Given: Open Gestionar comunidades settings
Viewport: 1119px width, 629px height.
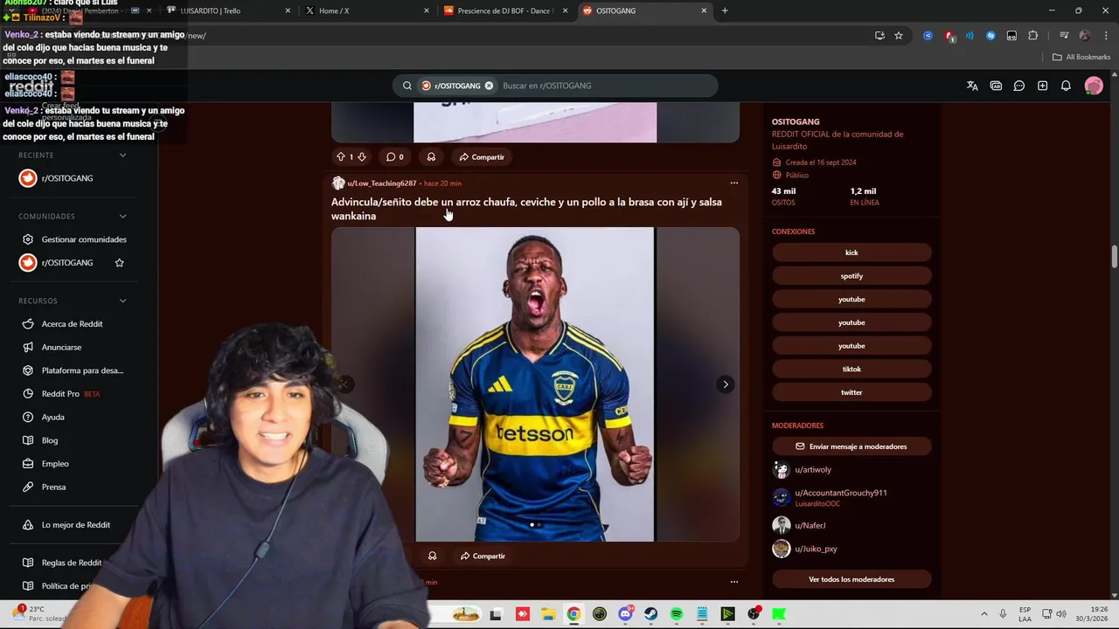Looking at the screenshot, I should point(84,239).
